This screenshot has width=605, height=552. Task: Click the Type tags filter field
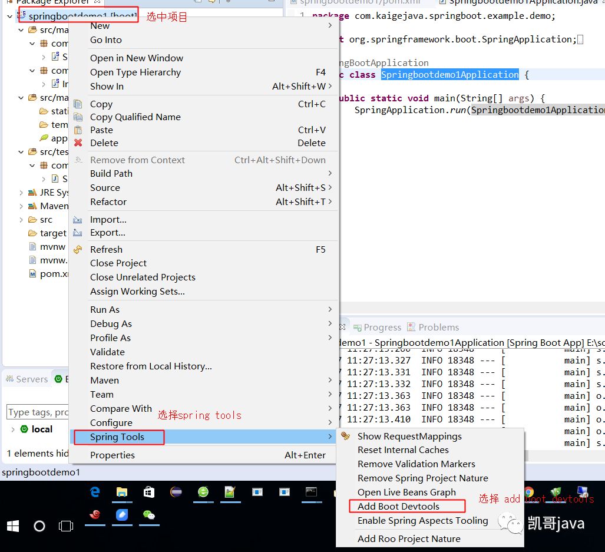38,412
